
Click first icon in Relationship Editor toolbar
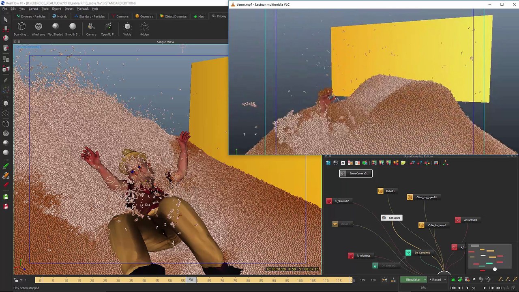(328, 163)
